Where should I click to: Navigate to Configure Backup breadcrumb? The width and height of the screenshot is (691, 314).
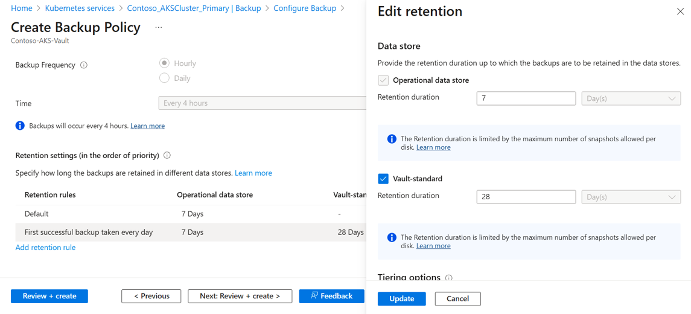point(305,8)
